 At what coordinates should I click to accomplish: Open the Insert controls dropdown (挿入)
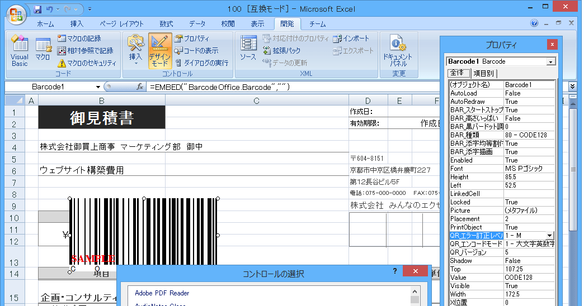coord(135,51)
